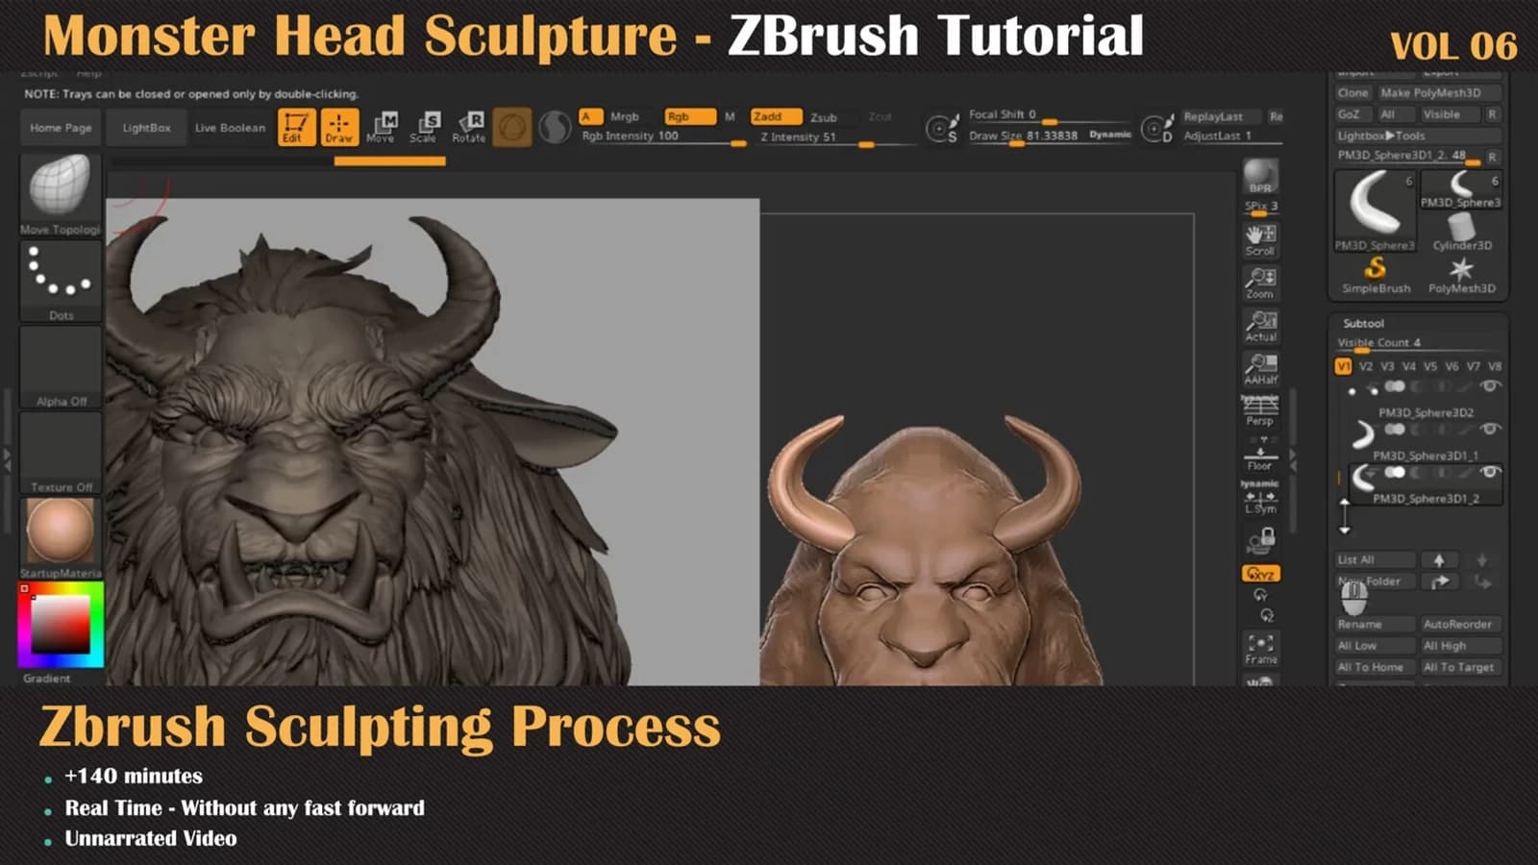1538x865 pixels.
Task: Click List All subtools button
Action: tap(1375, 559)
